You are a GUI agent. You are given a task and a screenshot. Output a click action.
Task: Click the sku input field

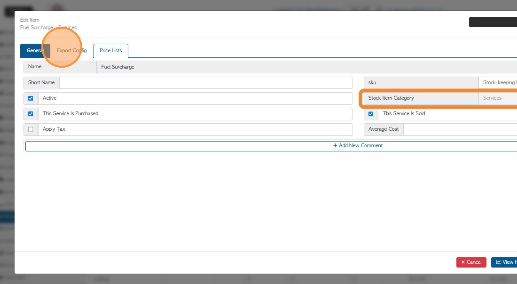pos(498,83)
